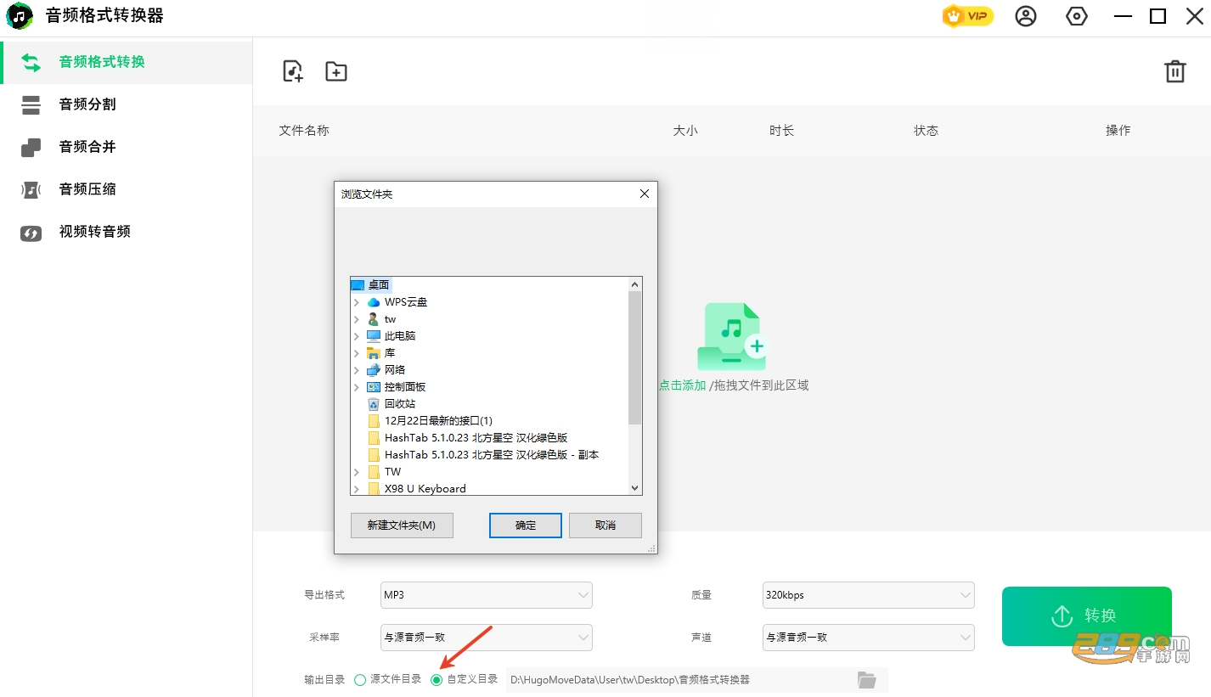Click the add folder icon in toolbar
1211x697 pixels.
tap(336, 71)
